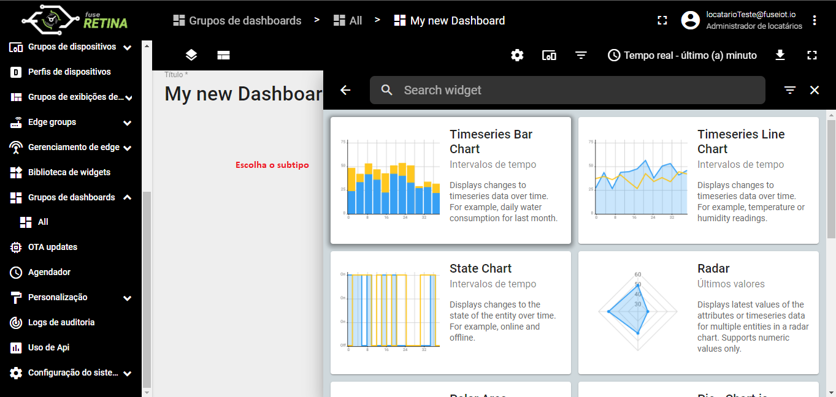The image size is (836, 397).
Task: Click the manage layouts icon
Action: point(223,55)
